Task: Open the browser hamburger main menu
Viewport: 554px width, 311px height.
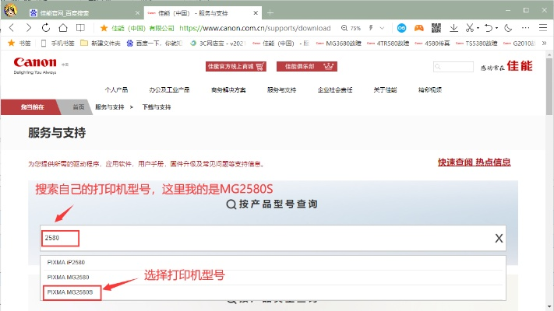Action: pos(543,28)
